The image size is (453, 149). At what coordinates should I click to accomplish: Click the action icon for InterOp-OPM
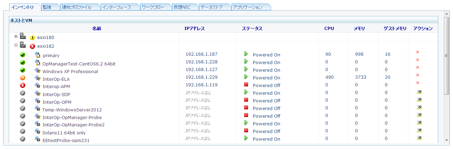point(419,100)
